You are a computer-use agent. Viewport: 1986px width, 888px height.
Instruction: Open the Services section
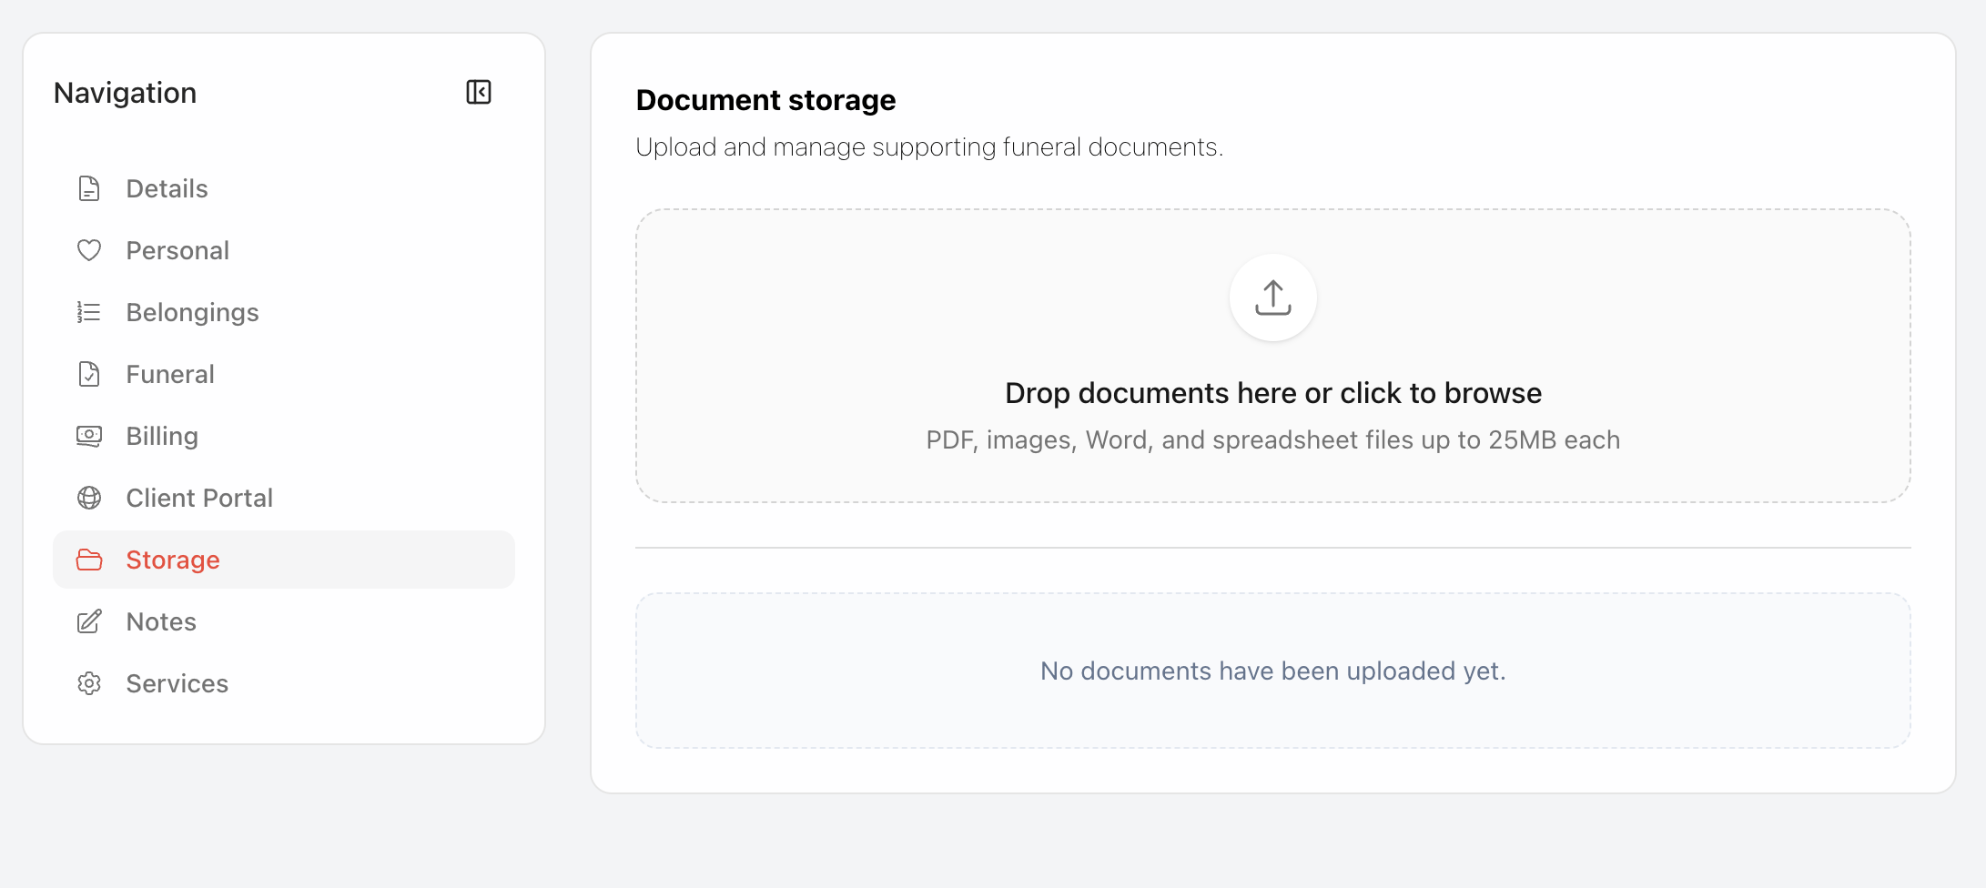(x=177, y=683)
